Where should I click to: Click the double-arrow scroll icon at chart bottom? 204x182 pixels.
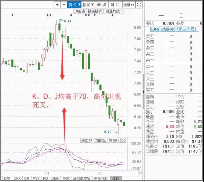click(140, 173)
